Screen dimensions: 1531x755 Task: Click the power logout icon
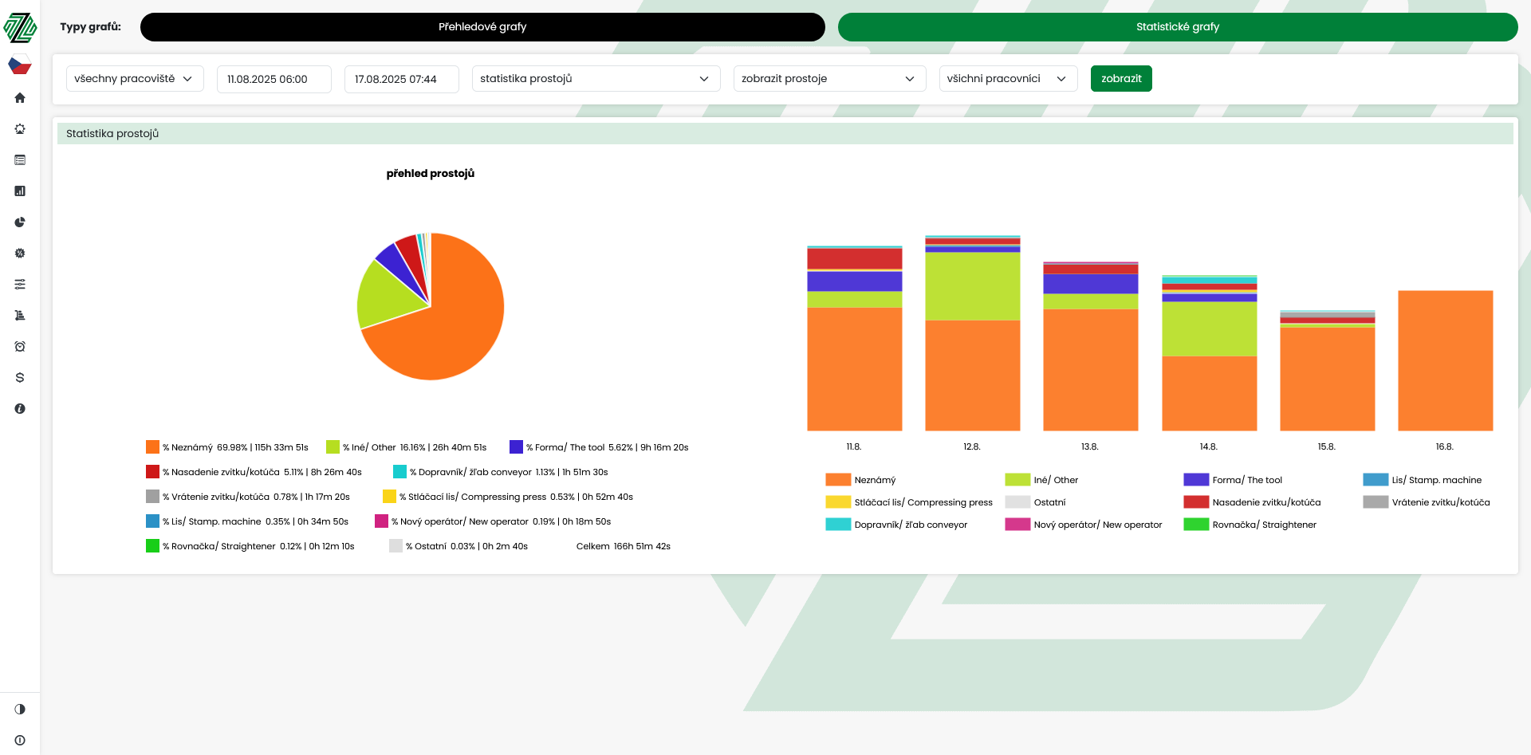20,741
